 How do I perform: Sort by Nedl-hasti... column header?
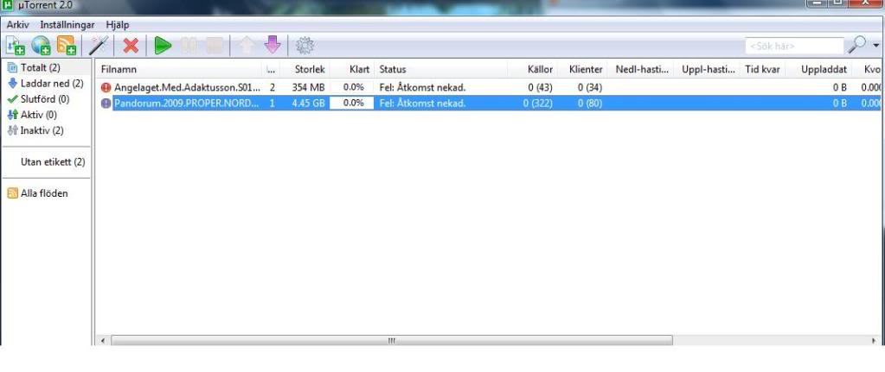point(642,69)
